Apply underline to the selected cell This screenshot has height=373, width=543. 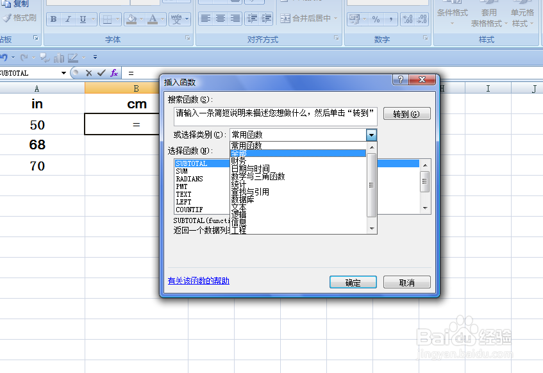pos(82,19)
